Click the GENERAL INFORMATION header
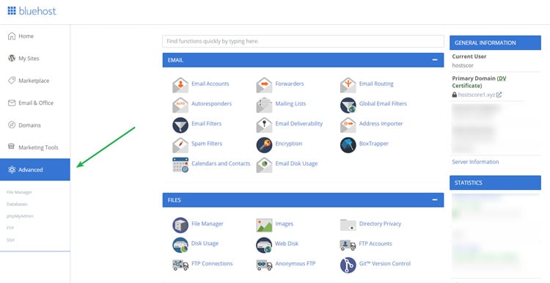550x283 pixels. coord(495,43)
